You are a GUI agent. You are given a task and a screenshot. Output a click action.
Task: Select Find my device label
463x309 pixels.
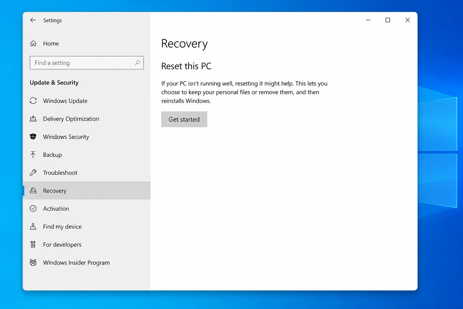point(62,227)
